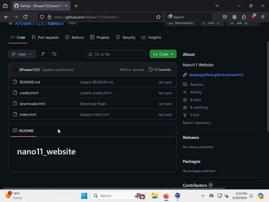Open taskbar clock showing 5:15 PM

[x=240, y=196]
